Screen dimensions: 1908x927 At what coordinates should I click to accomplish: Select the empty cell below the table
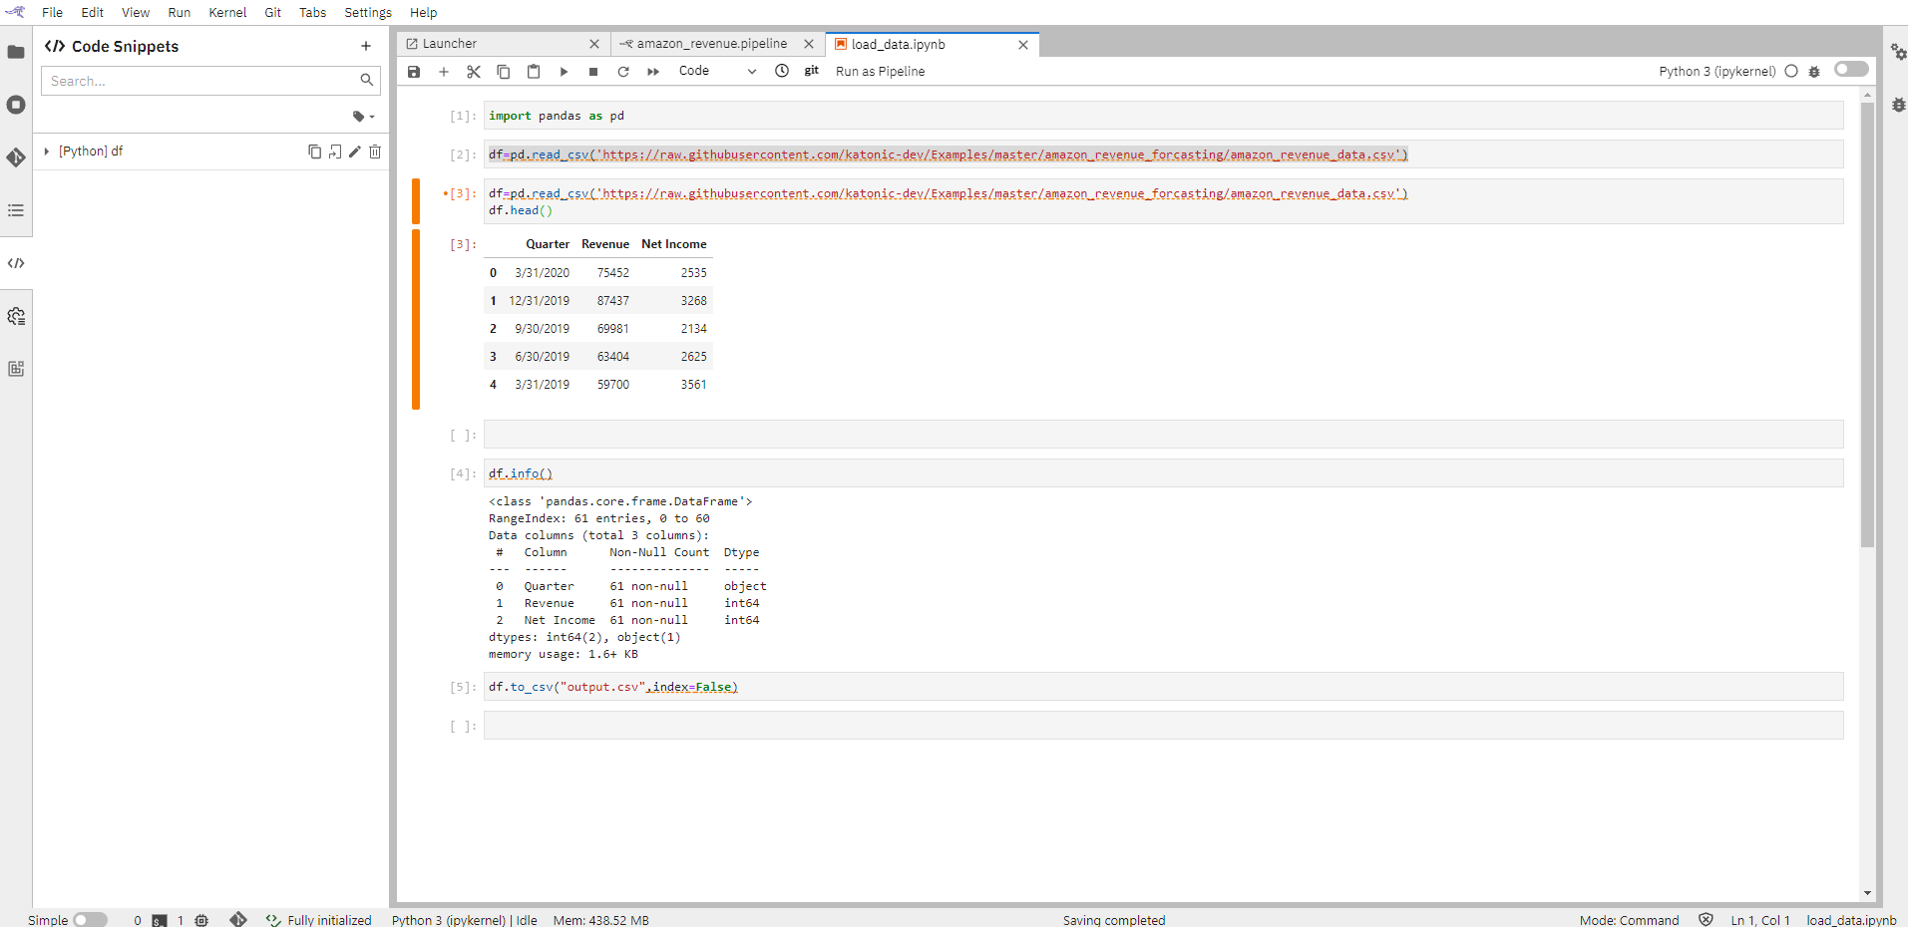click(1163, 435)
